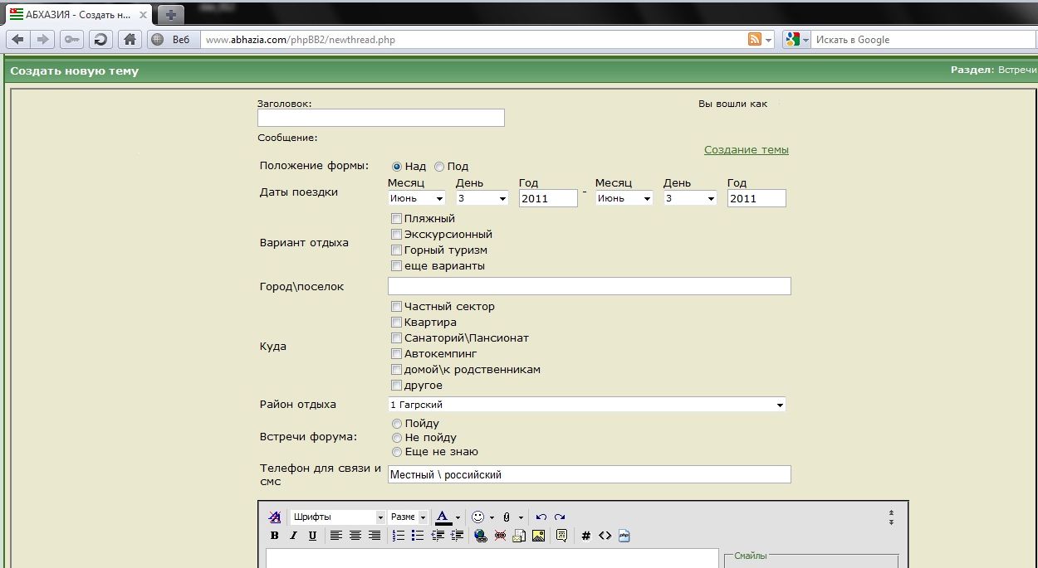1038x568 pixels.
Task: Insert a hyperlink with globe icon
Action: click(x=480, y=536)
